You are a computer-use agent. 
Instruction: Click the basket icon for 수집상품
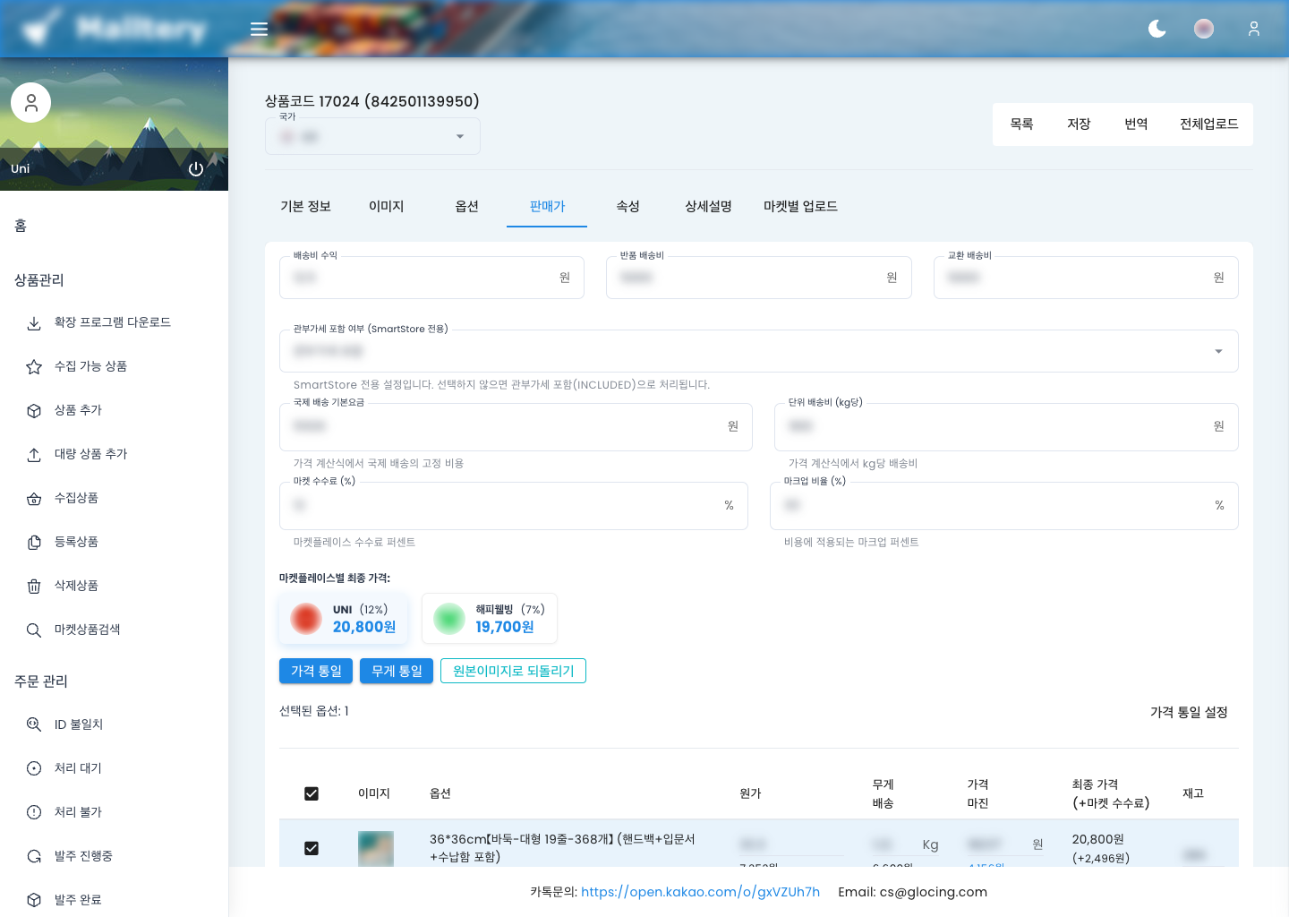34,499
